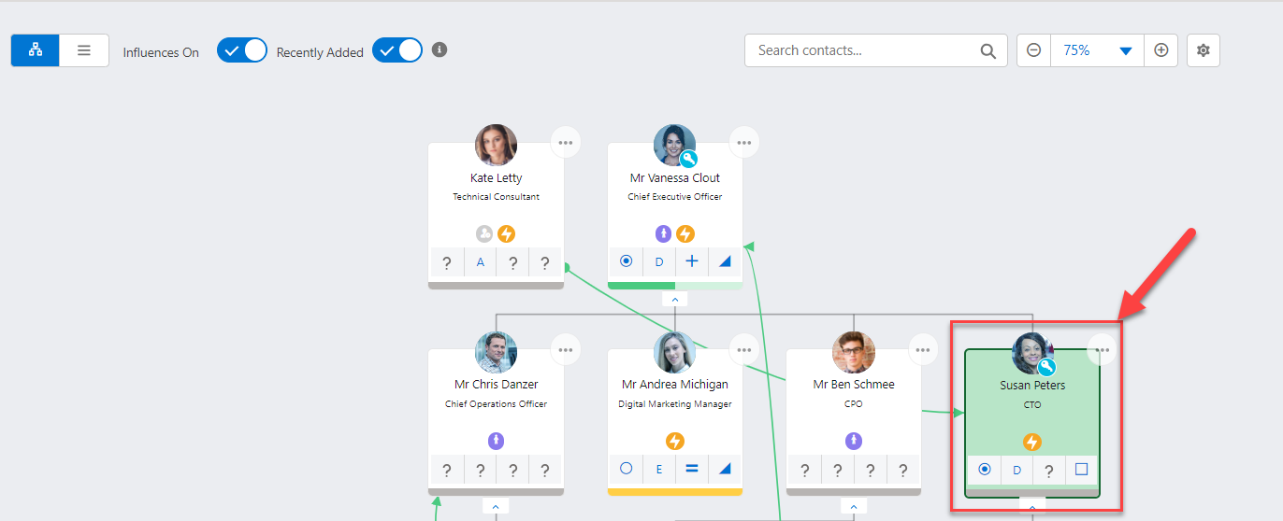The image size is (1283, 521).
Task: Click the search magnifier icon
Action: point(988,51)
